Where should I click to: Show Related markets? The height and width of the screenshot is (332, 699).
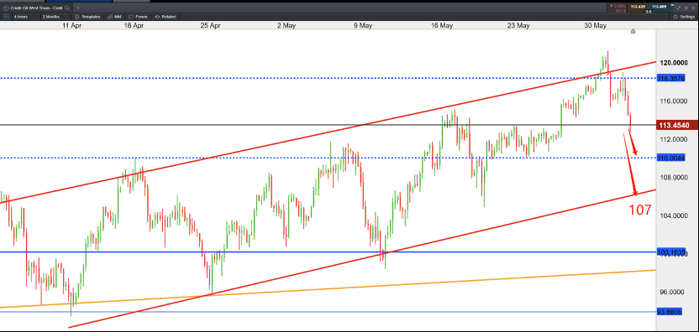(x=165, y=17)
